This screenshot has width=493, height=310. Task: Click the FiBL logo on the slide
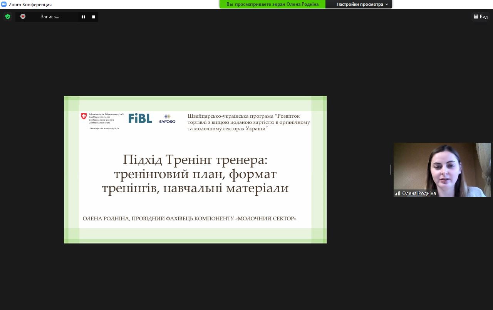coord(140,118)
